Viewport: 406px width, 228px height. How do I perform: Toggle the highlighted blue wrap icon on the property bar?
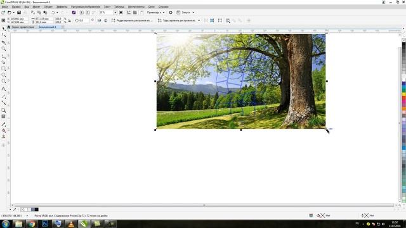click(x=212, y=20)
